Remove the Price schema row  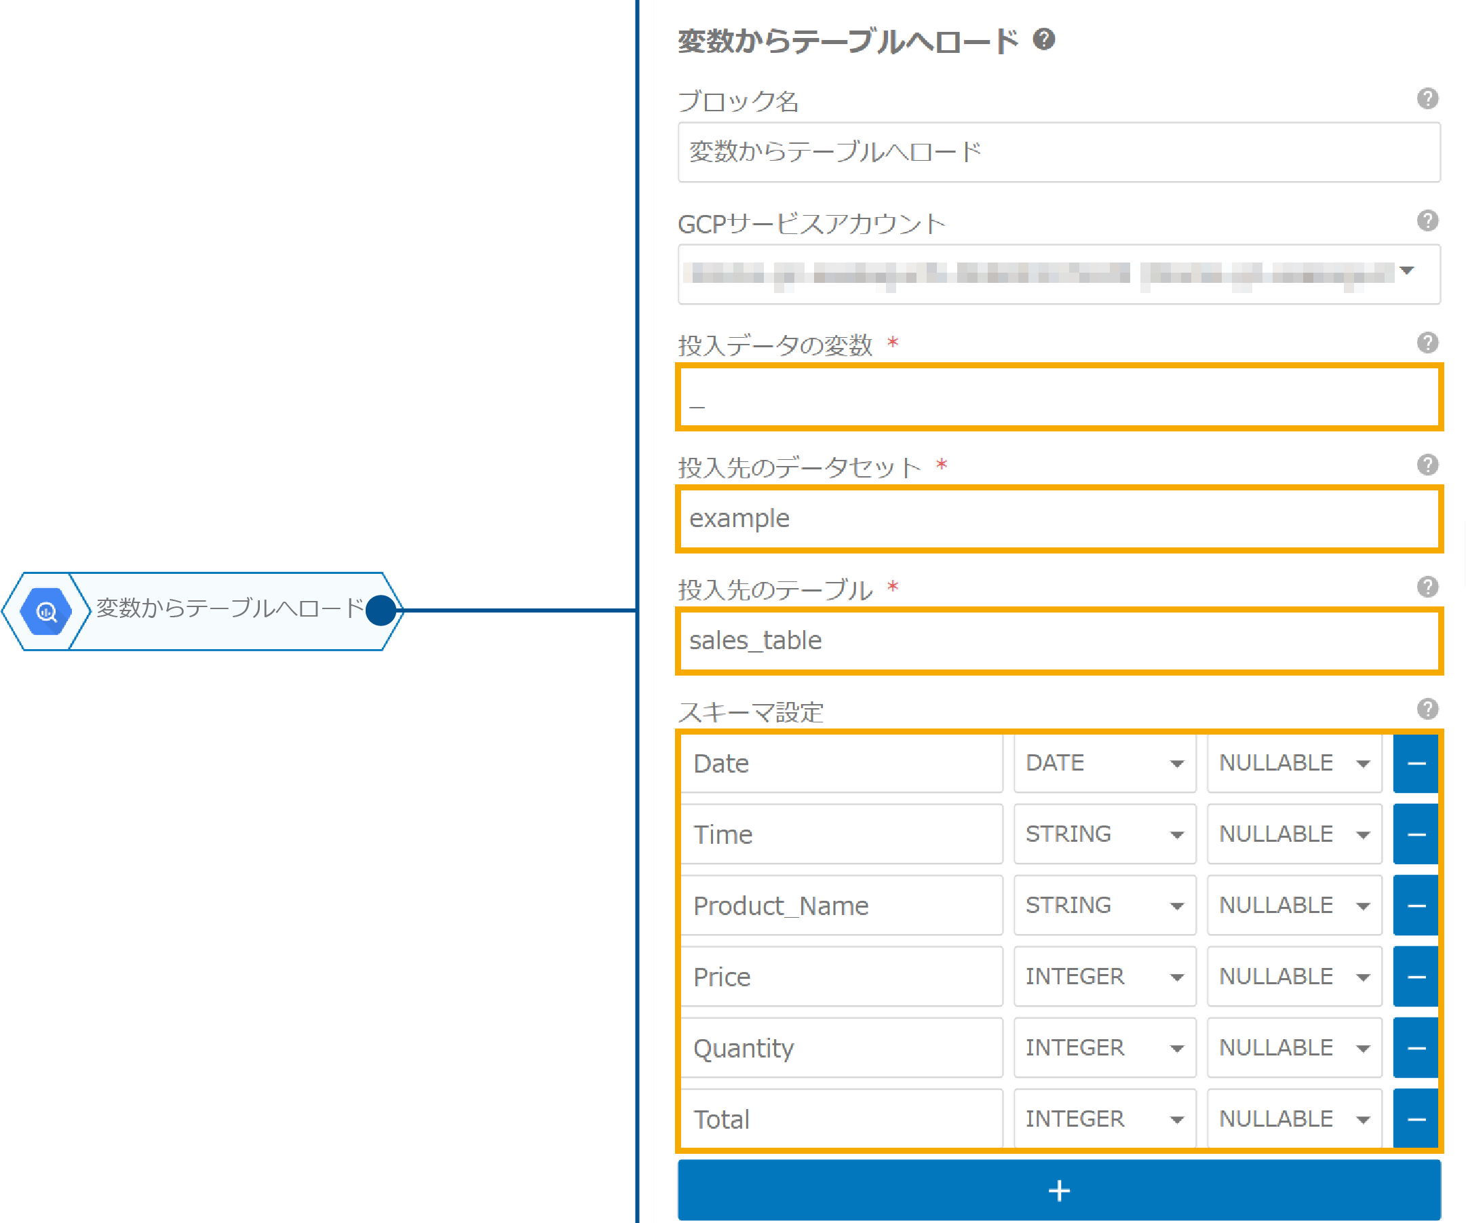click(1416, 977)
